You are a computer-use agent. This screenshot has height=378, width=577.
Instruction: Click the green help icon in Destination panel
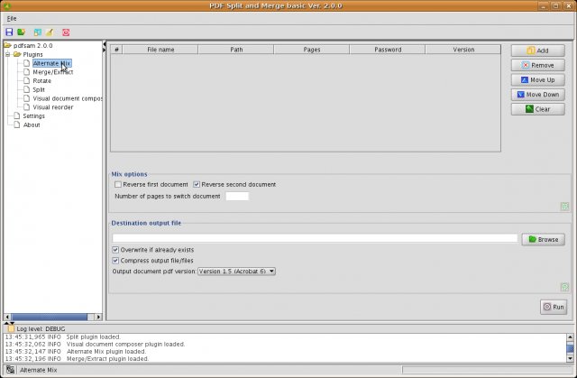[564, 287]
